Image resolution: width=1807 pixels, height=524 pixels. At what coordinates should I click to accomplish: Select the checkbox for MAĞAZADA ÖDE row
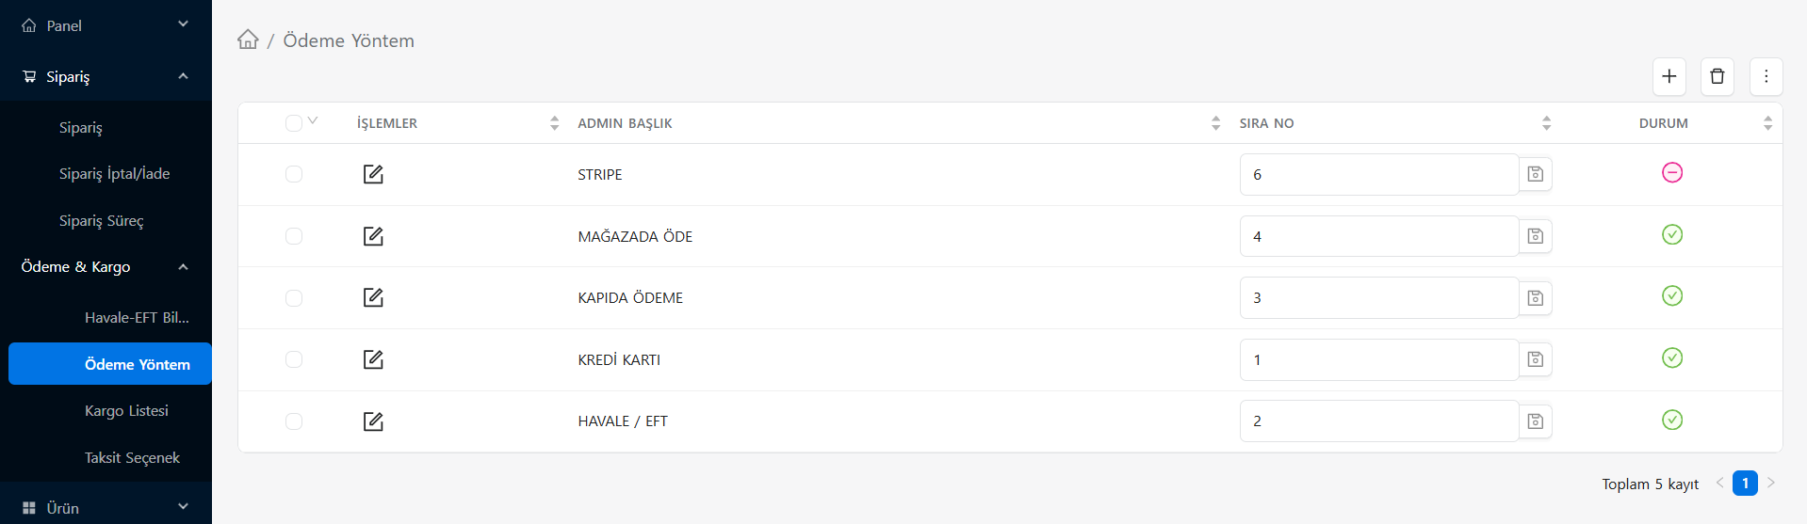[x=294, y=236]
